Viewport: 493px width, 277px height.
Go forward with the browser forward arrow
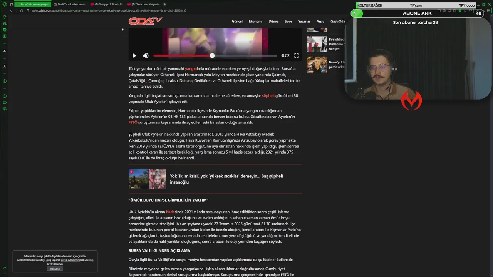tap(16, 10)
